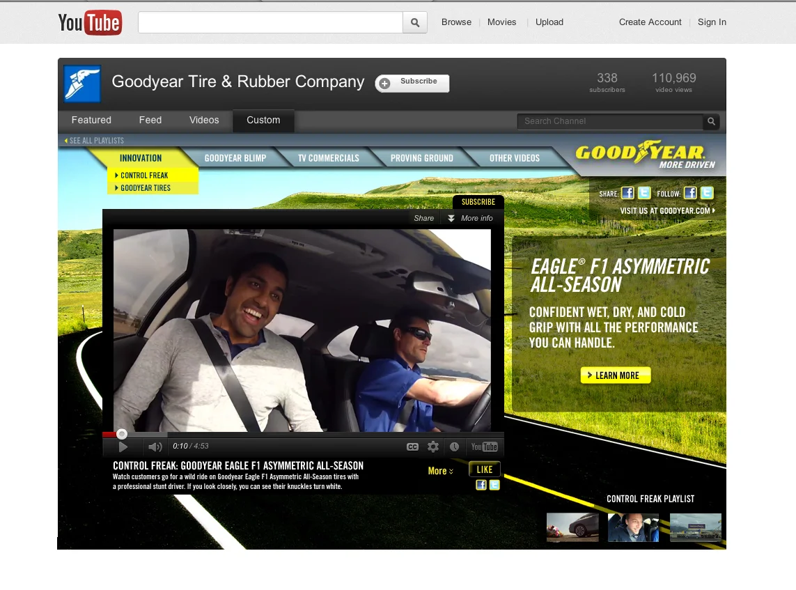Open third playlist thumbnail with road
Image resolution: width=796 pixels, height=590 pixels.
[696, 527]
